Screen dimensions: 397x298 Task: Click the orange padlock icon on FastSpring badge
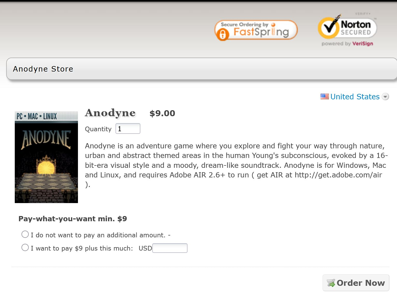coord(222,34)
